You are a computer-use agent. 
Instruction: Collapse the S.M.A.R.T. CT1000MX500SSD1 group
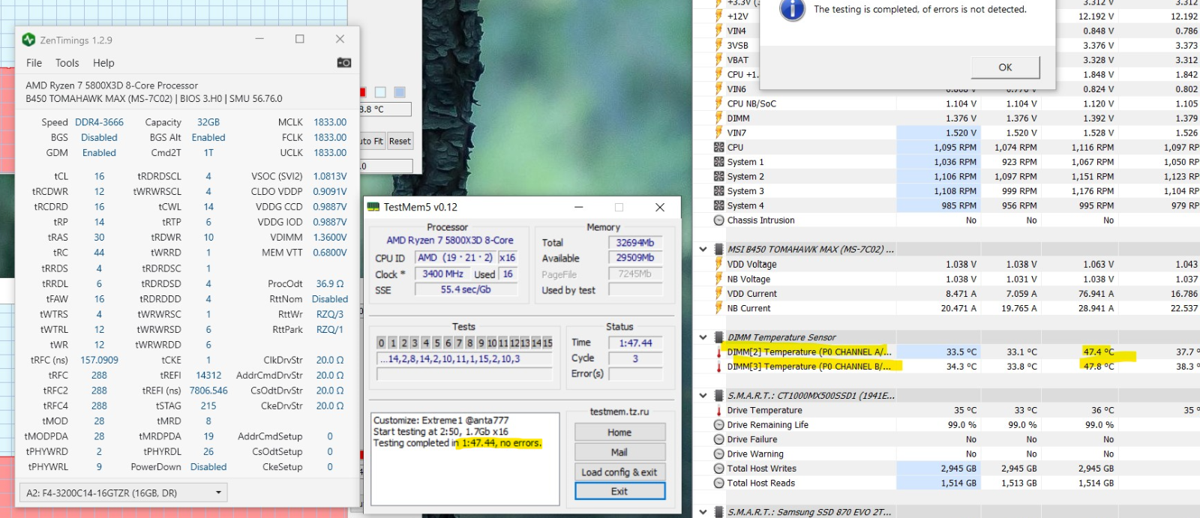(703, 396)
